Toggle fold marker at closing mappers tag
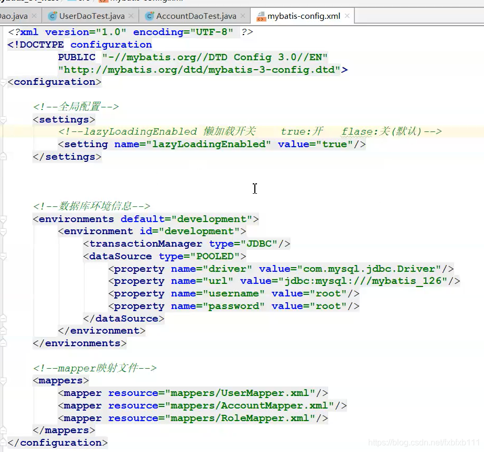The image size is (484, 452). click(3, 431)
